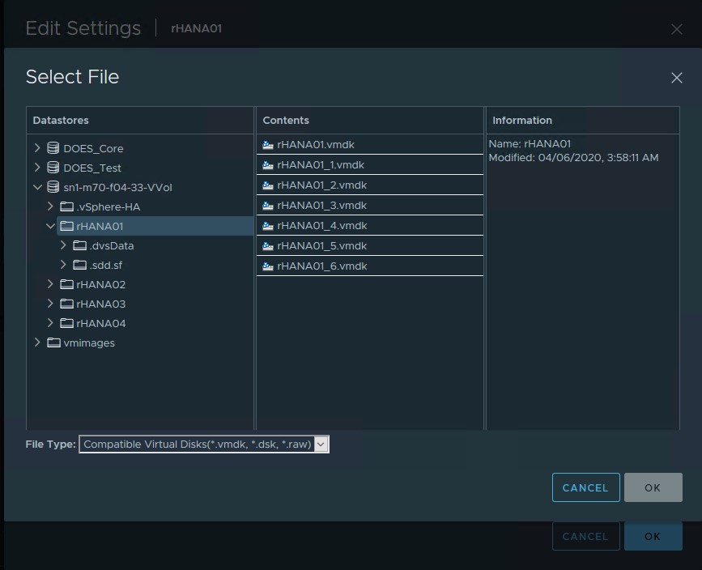Collapse the sn1-m70-f04-33-VVol datastore
Image resolution: width=702 pixels, height=570 pixels.
point(37,187)
